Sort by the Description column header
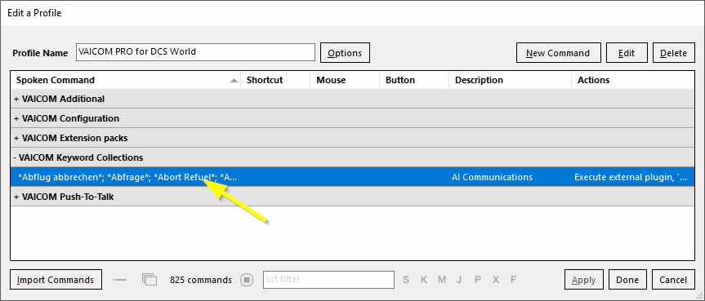 510,81
